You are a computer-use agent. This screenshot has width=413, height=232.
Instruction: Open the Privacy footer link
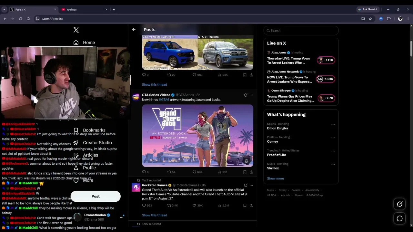[x=282, y=190]
